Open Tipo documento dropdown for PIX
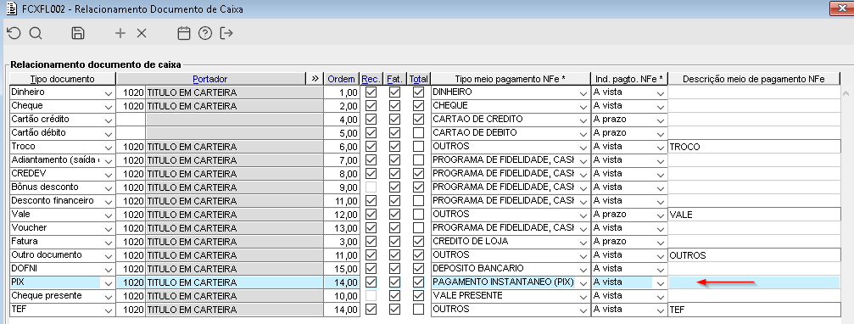Screen dimensions: 854x324 [108, 283]
